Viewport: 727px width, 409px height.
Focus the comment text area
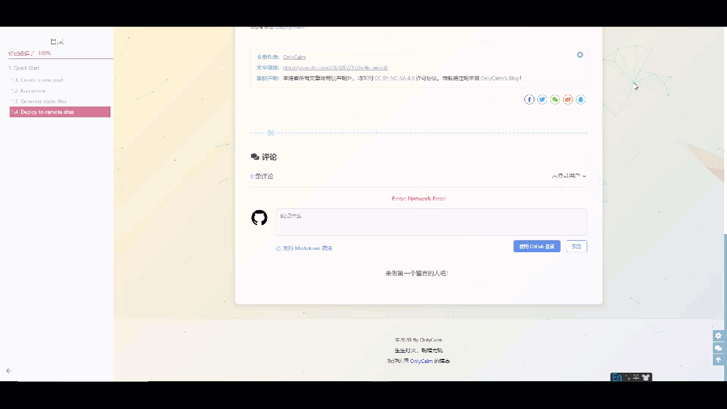[432, 222]
